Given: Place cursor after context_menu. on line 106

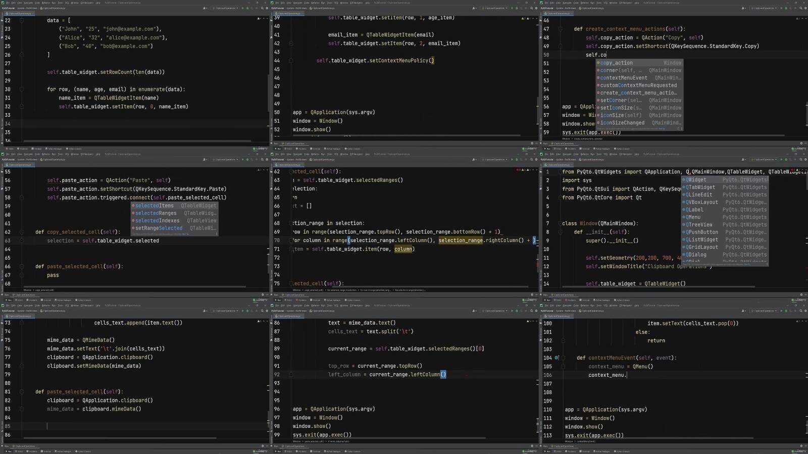Looking at the screenshot, I should click(x=627, y=375).
